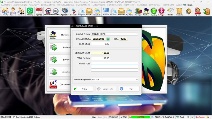Click the Data Abertura date field
This screenshot has height=119, width=212.
98,39
